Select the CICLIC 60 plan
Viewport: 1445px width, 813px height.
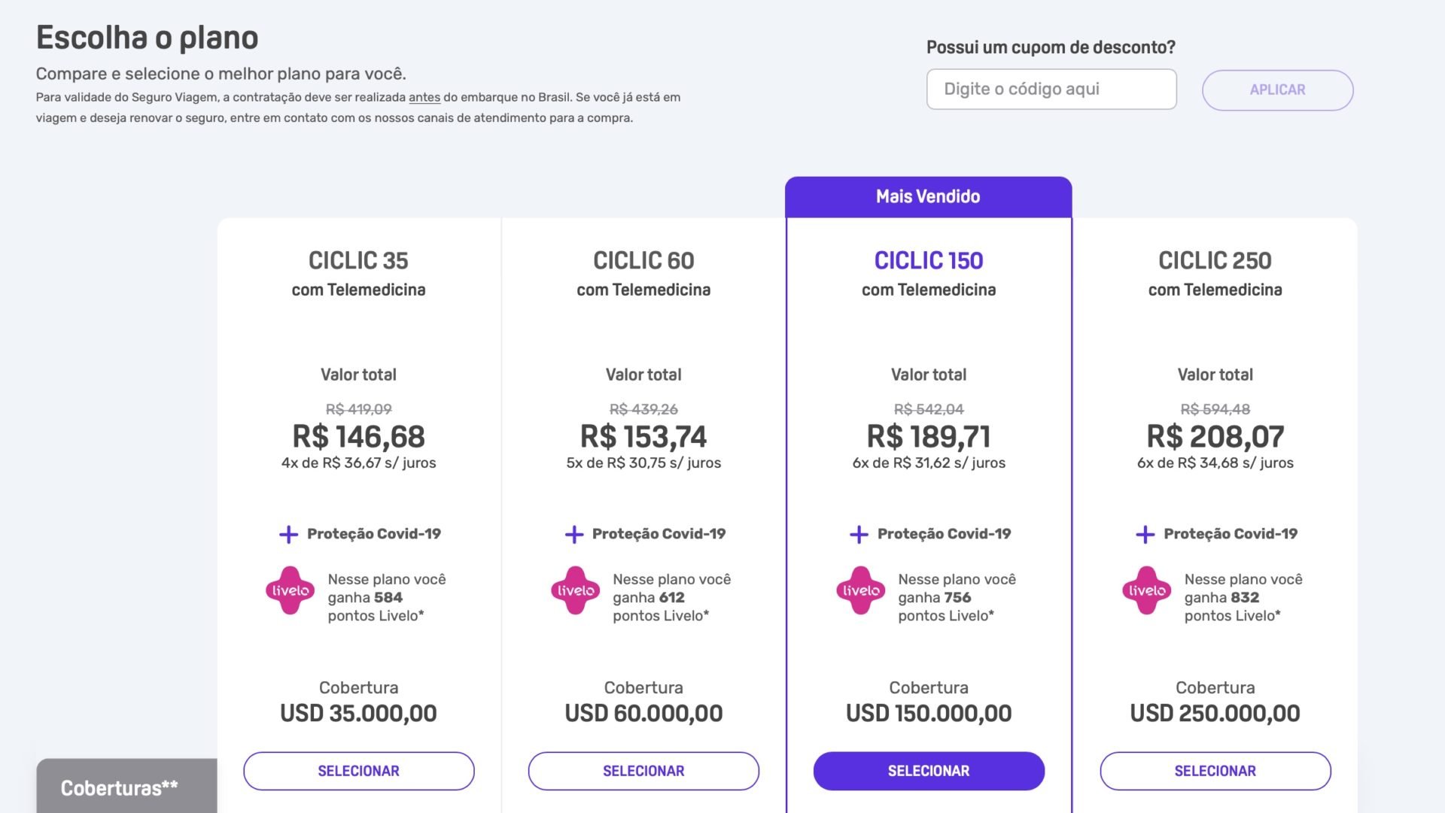[643, 771]
